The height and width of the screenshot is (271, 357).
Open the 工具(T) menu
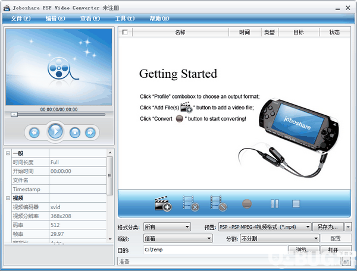point(125,18)
